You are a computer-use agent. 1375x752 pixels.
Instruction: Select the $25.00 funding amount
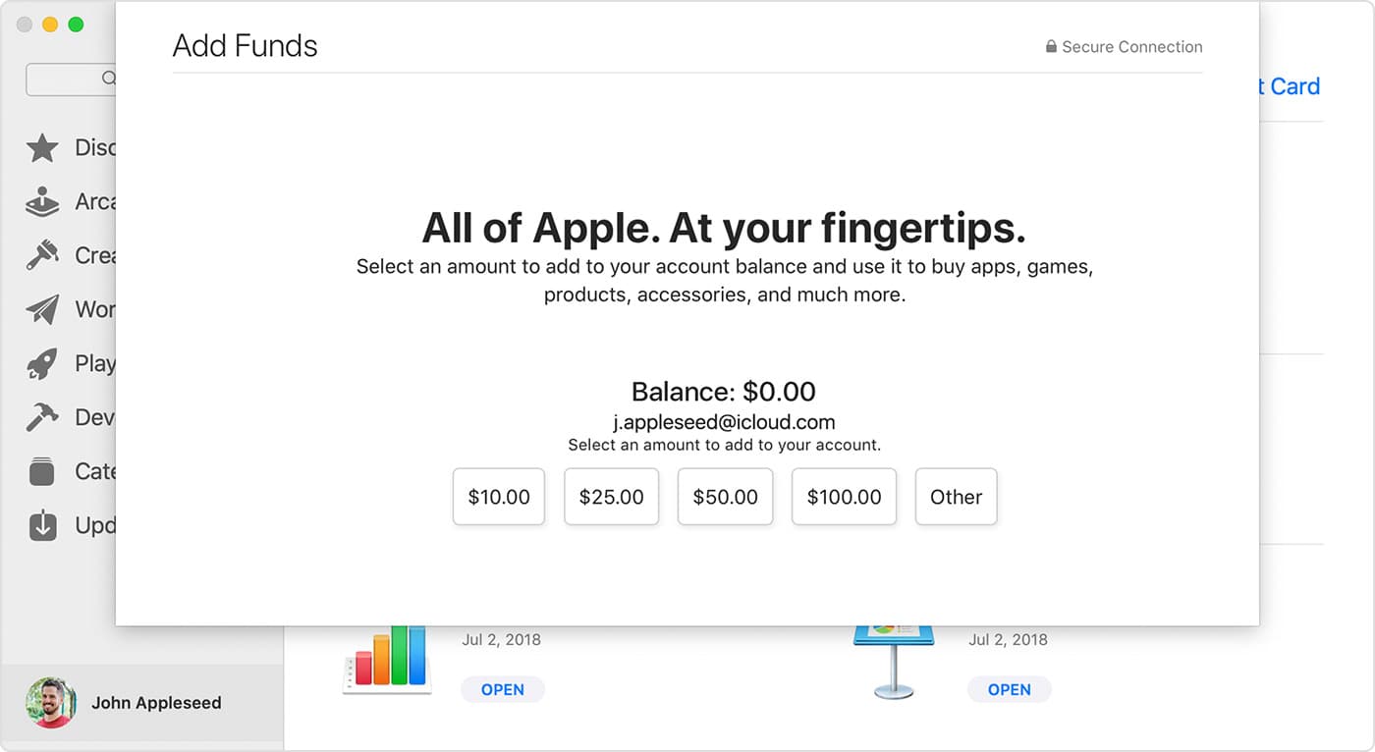[611, 497]
